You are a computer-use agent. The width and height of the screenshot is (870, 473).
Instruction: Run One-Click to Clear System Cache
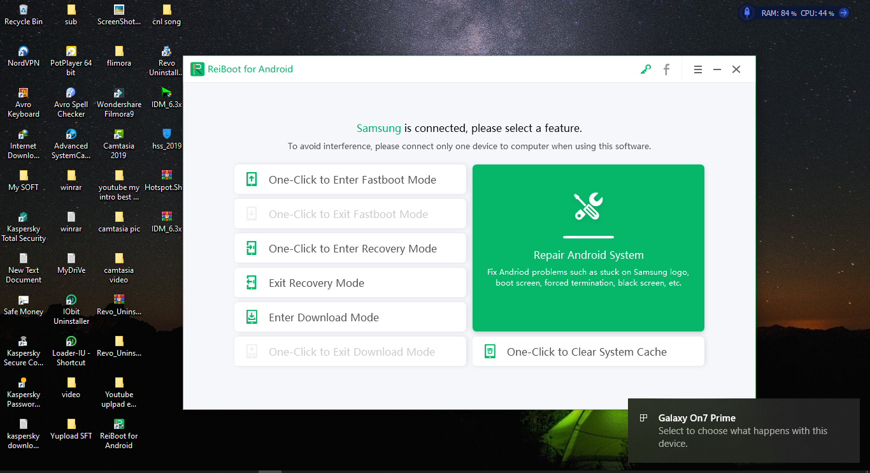click(588, 351)
